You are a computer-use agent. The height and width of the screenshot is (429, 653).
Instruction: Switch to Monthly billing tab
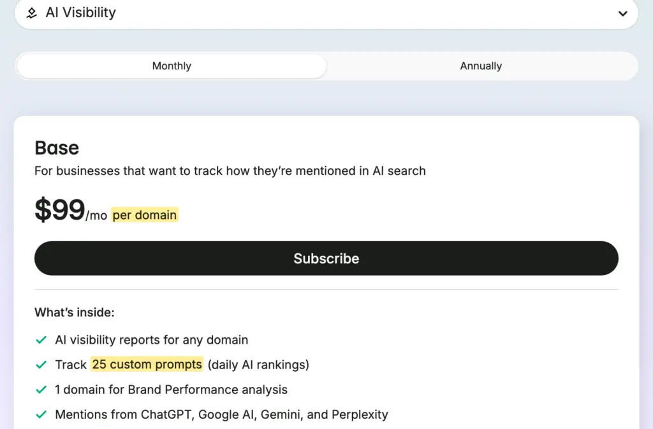click(172, 66)
